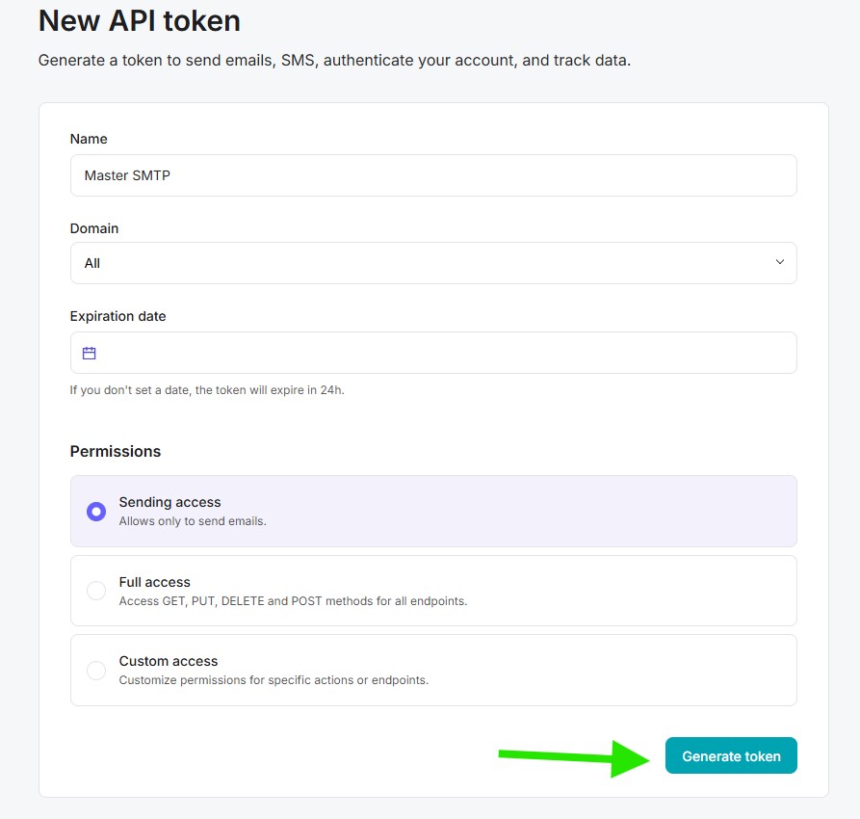Click the New API token page heading
This screenshot has height=819, width=860.
click(x=140, y=20)
